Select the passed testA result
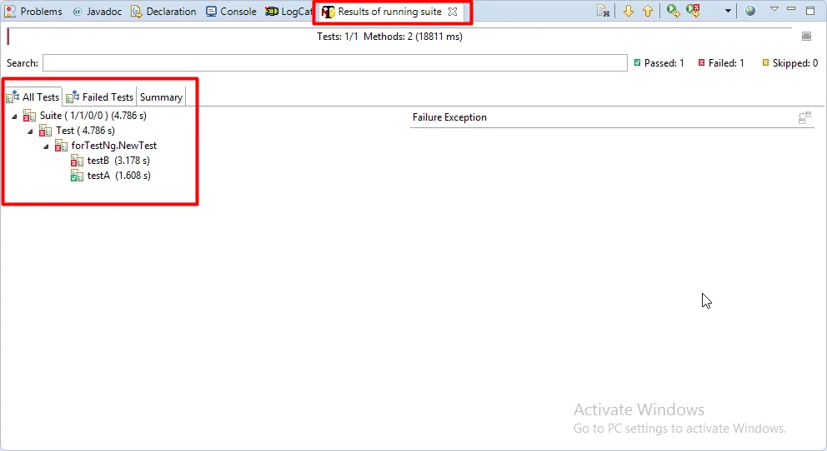The height and width of the screenshot is (451, 827). coord(111,176)
